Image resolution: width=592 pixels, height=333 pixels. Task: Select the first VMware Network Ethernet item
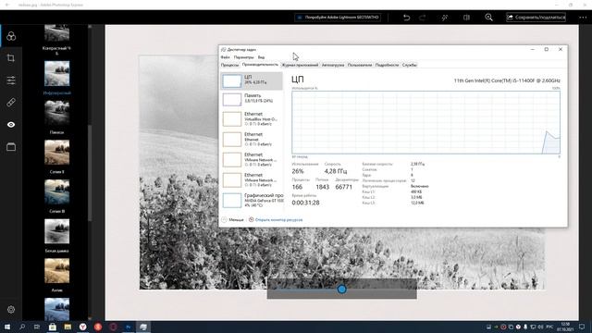tap(252, 160)
